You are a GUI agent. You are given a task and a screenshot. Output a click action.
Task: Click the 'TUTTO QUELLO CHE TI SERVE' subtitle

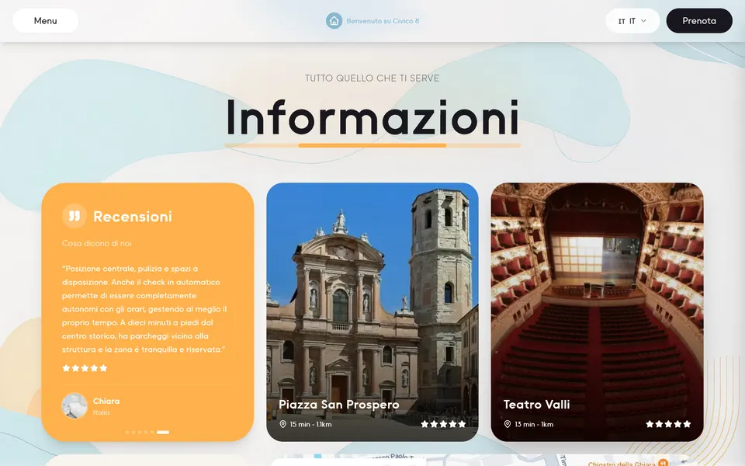[372, 78]
